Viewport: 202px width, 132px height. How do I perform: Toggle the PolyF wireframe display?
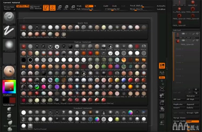[162, 116]
